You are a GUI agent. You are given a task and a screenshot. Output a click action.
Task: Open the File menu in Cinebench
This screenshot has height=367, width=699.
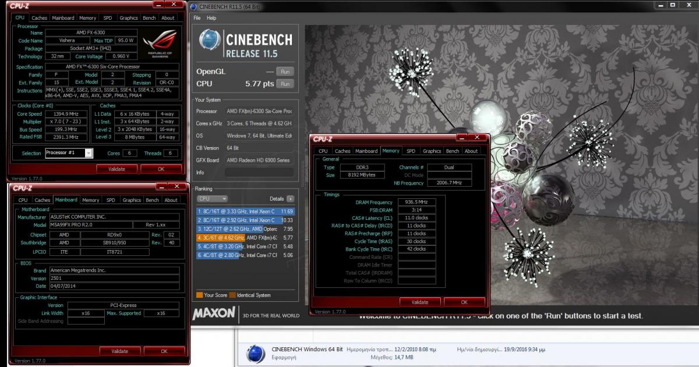pos(197,18)
